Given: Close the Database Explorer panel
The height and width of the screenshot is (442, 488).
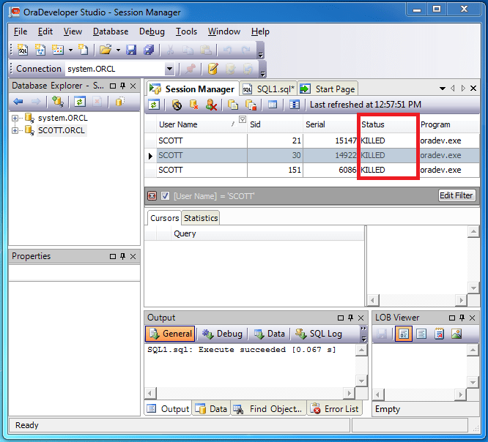Looking at the screenshot, I should pos(133,86).
